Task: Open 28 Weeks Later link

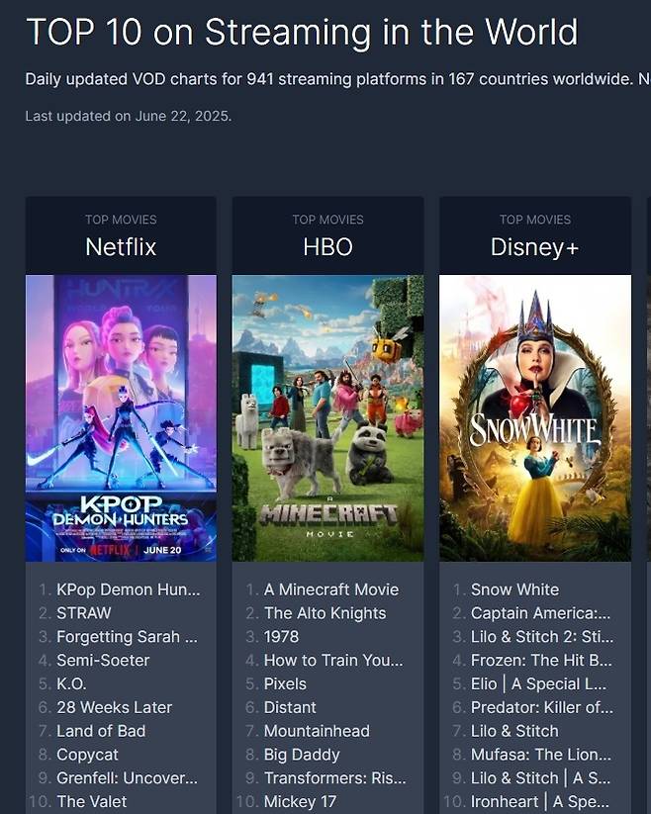Action: (x=114, y=707)
